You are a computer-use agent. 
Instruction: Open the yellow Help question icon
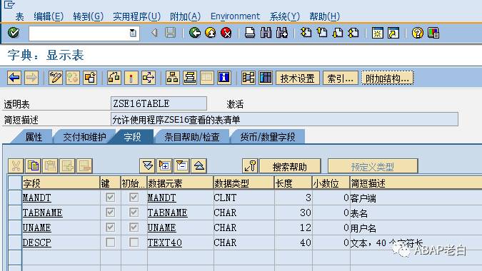(x=418, y=33)
